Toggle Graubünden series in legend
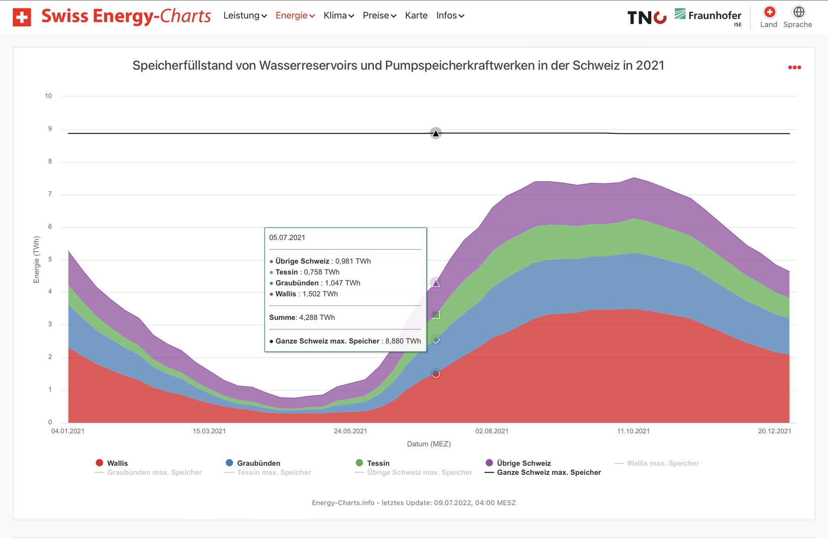Image resolution: width=828 pixels, height=538 pixels. pyautogui.click(x=253, y=463)
